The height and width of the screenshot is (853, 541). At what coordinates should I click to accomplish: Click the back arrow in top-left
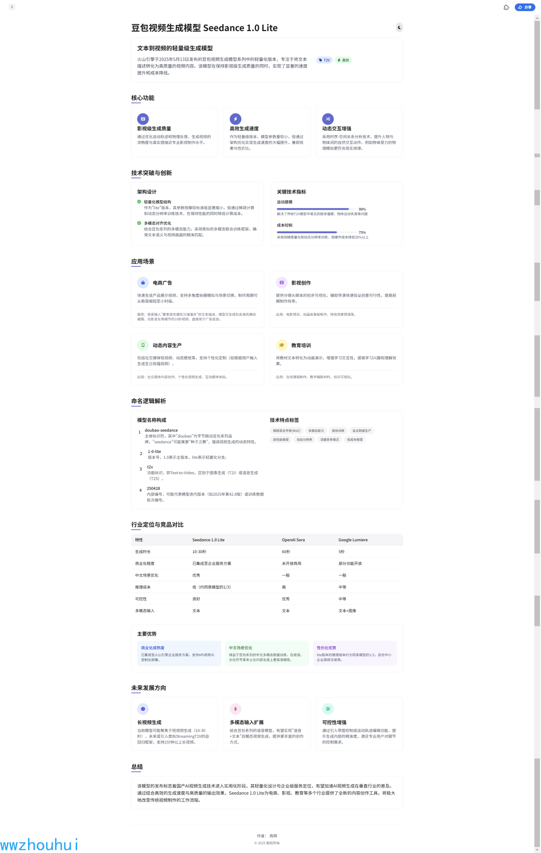pos(12,7)
